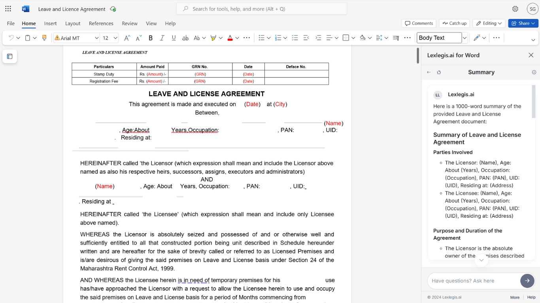540x303 pixels.
Task: Click the Share button
Action: point(523,23)
